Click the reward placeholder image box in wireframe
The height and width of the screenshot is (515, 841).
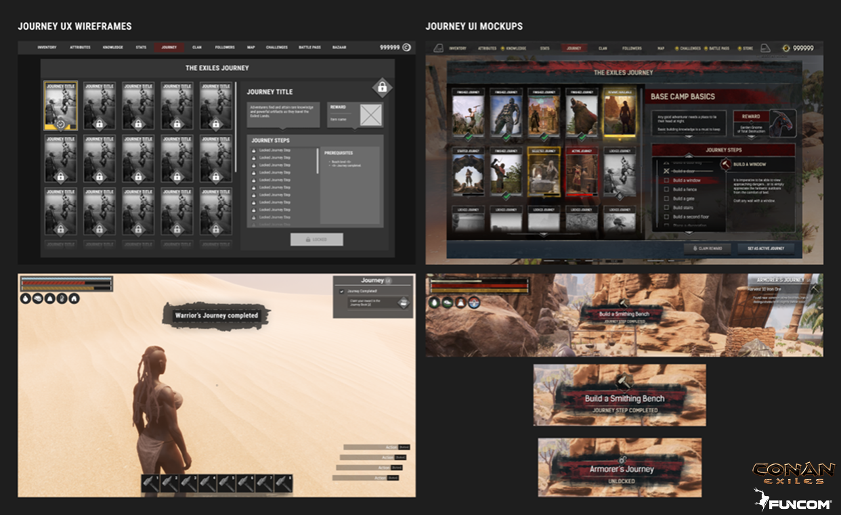tap(370, 114)
